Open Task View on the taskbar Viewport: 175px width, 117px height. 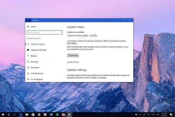pyautogui.click(x=15, y=114)
